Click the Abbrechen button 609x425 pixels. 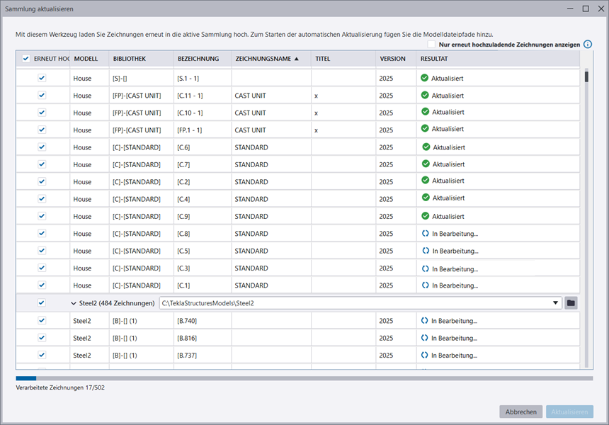coord(520,412)
